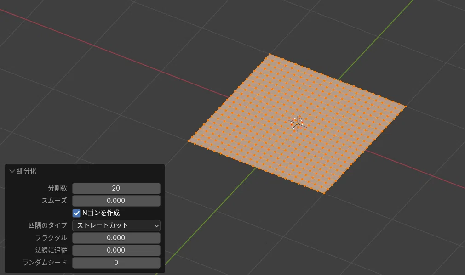Click the 3D cursor at plane center
This screenshot has width=465, height=275.
point(297,124)
